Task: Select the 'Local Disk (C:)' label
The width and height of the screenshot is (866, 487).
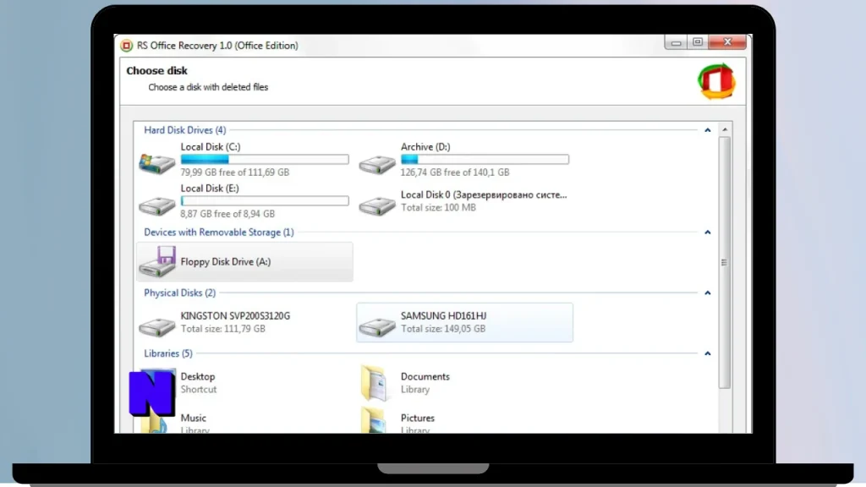Action: [x=211, y=147]
